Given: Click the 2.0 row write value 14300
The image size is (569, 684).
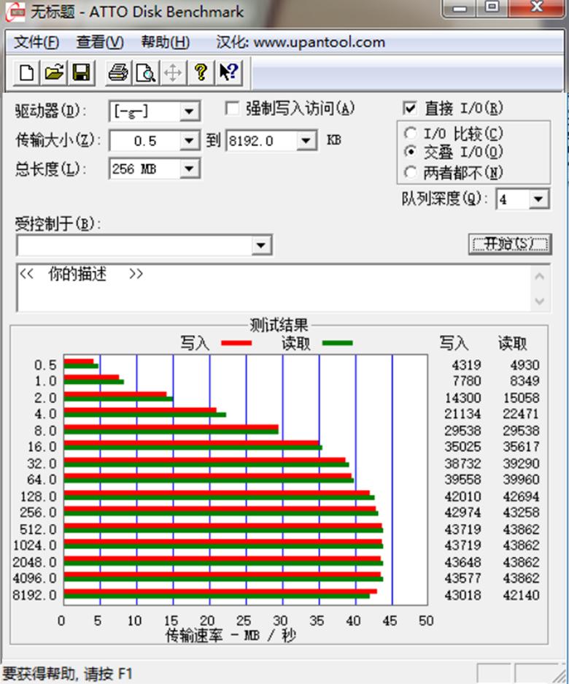Looking at the screenshot, I should [x=462, y=398].
